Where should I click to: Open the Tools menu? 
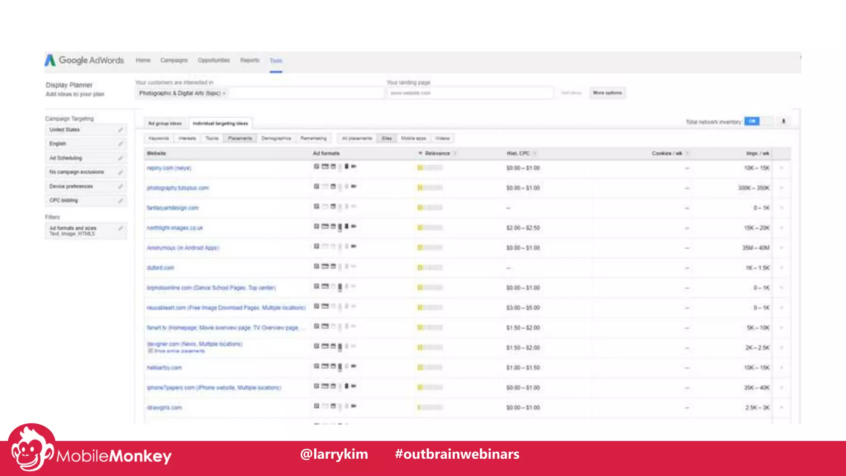(276, 61)
